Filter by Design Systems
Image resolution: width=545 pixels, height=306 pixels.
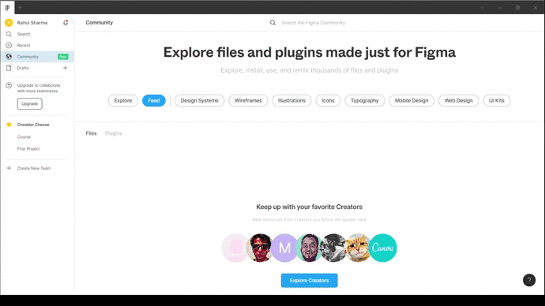[x=200, y=101]
